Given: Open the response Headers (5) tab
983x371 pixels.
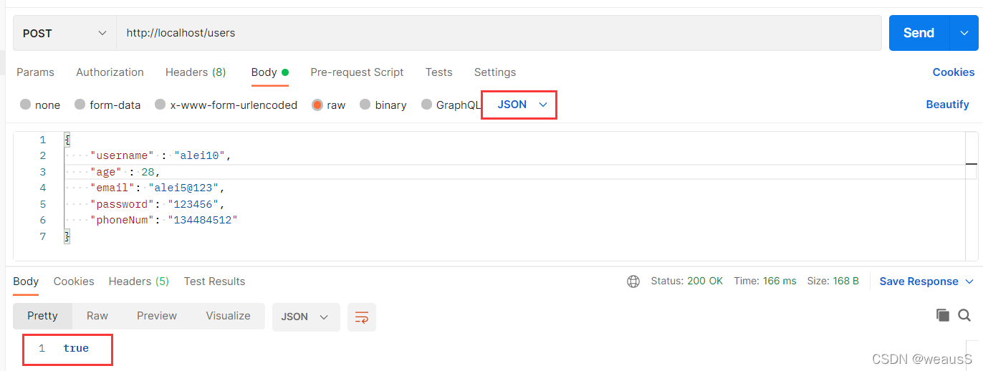Looking at the screenshot, I should [x=139, y=281].
